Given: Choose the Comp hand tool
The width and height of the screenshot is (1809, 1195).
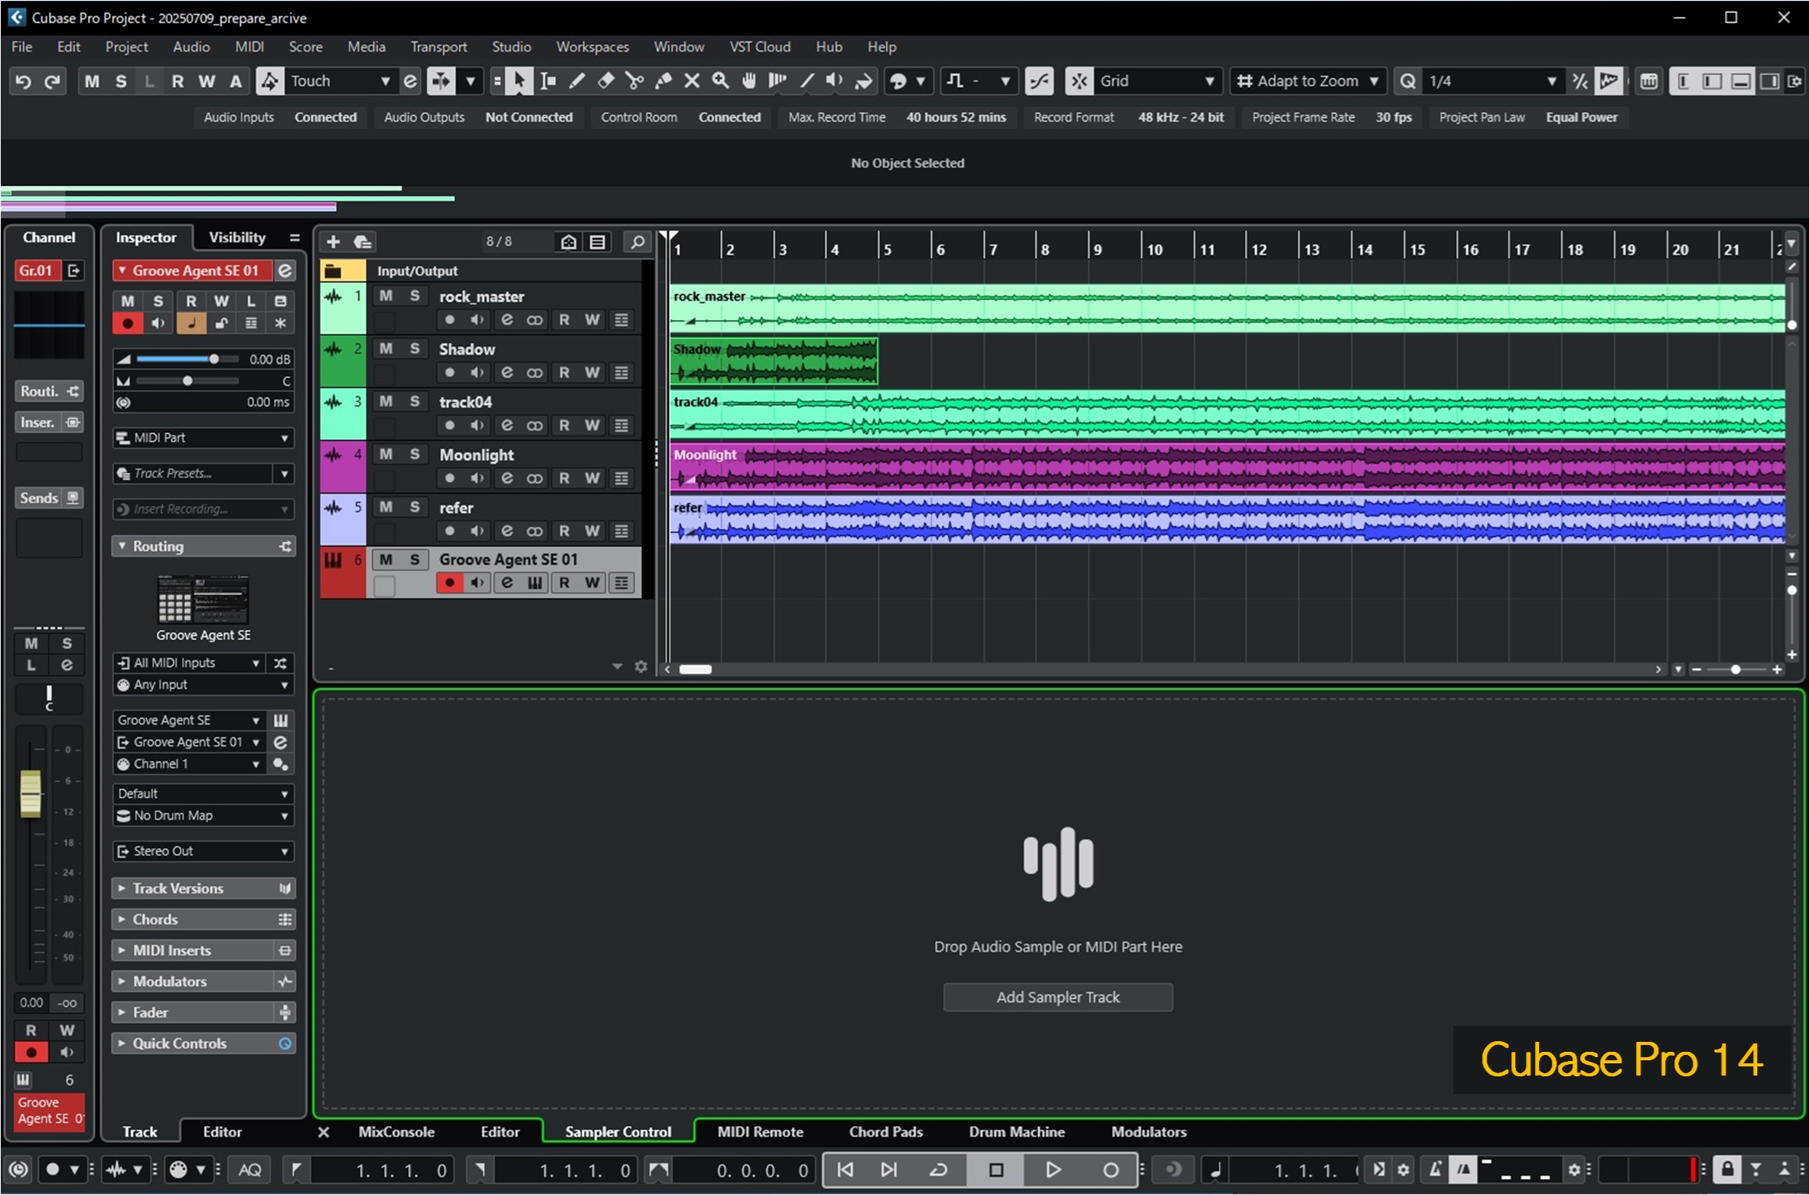Looking at the screenshot, I should (749, 80).
